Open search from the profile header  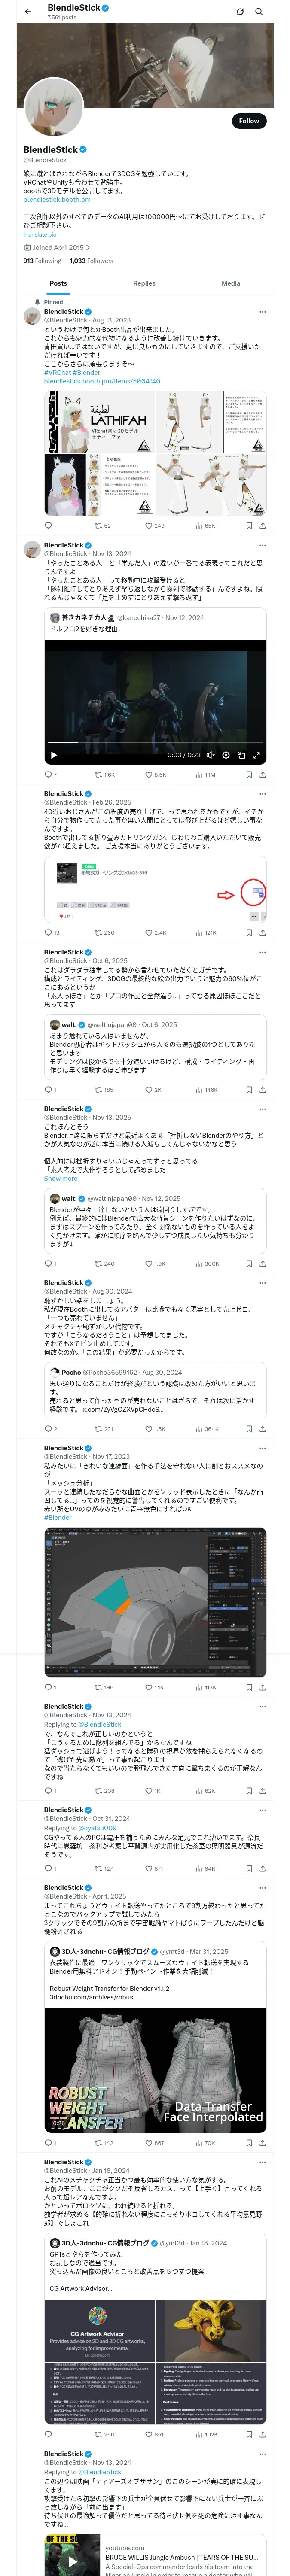[258, 12]
